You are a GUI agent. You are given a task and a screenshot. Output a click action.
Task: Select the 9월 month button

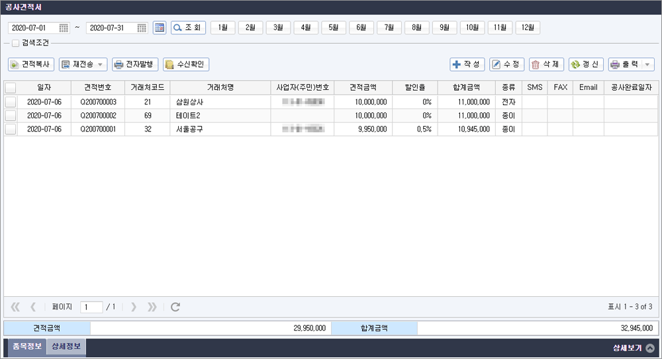445,28
